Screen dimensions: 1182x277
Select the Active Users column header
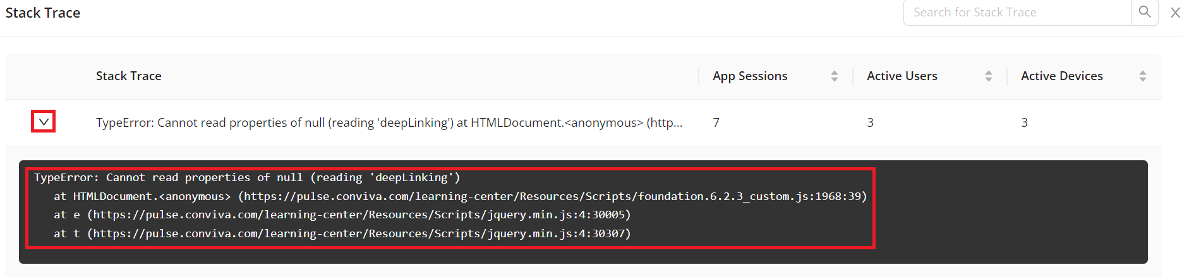tap(902, 76)
